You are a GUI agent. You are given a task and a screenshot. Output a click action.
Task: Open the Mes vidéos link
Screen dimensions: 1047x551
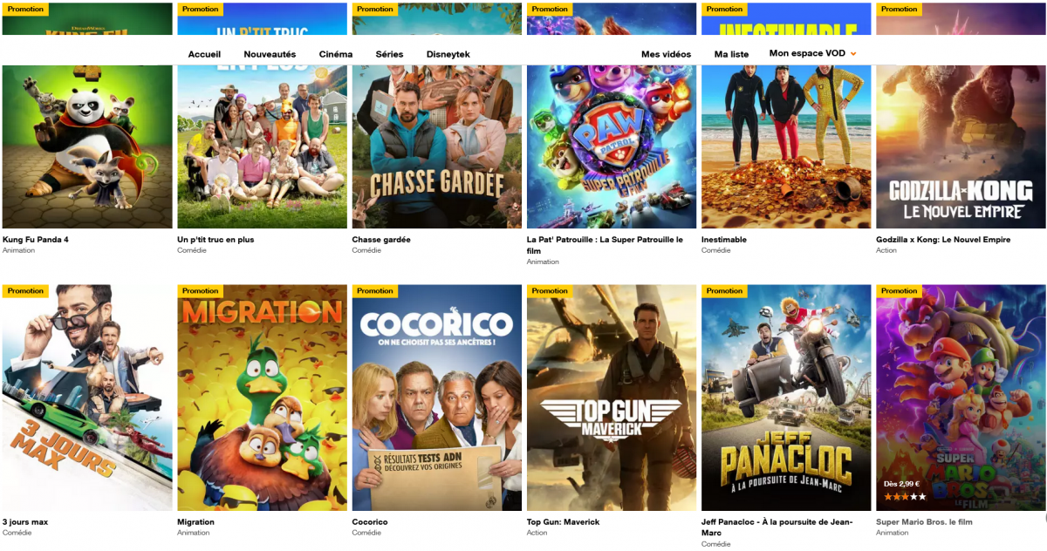pos(666,54)
